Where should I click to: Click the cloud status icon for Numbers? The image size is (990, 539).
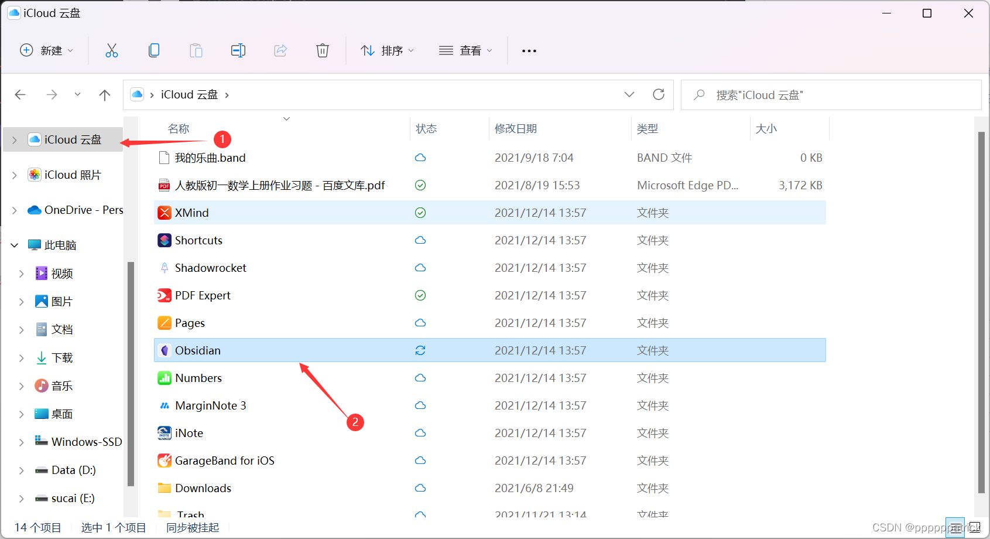(x=420, y=378)
